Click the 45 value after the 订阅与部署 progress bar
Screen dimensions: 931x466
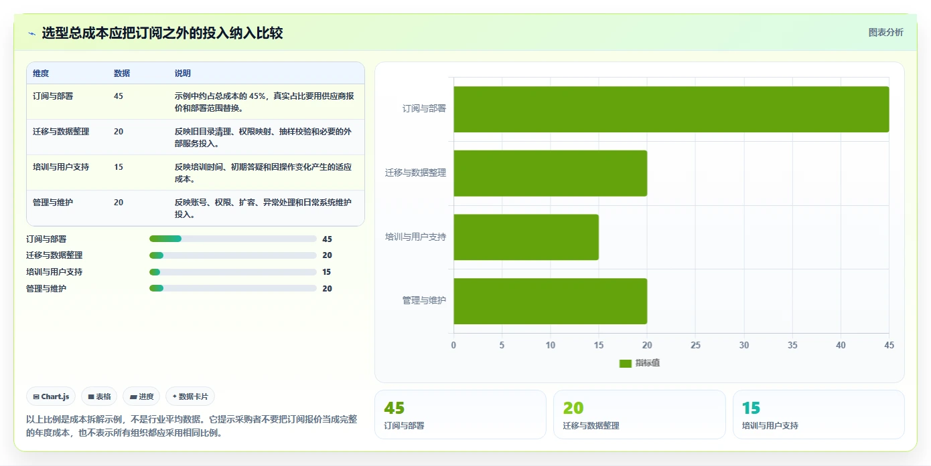[x=327, y=239]
